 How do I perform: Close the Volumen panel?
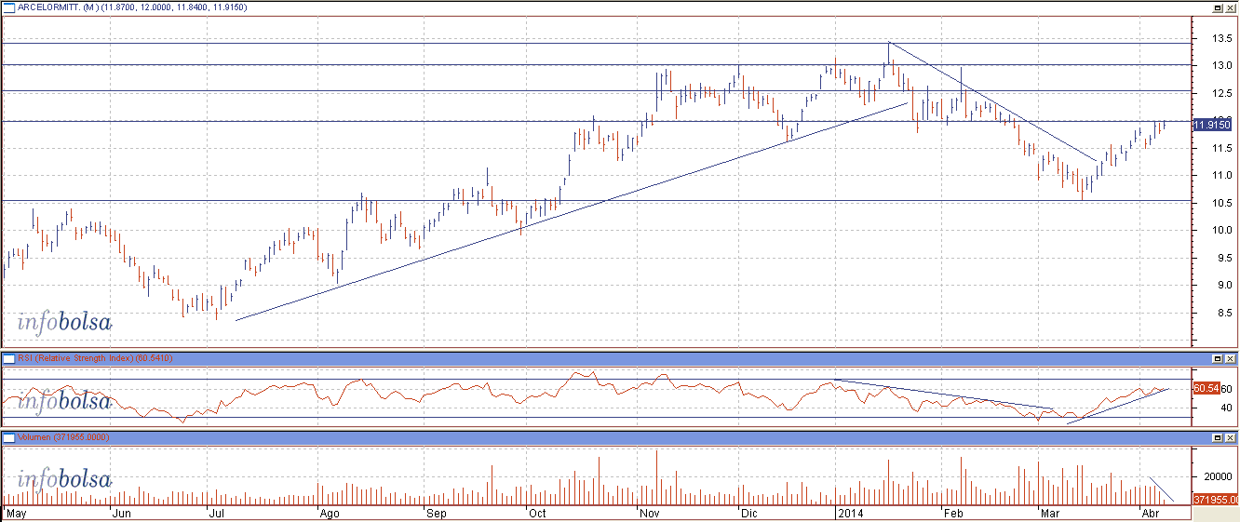pyautogui.click(x=1231, y=436)
